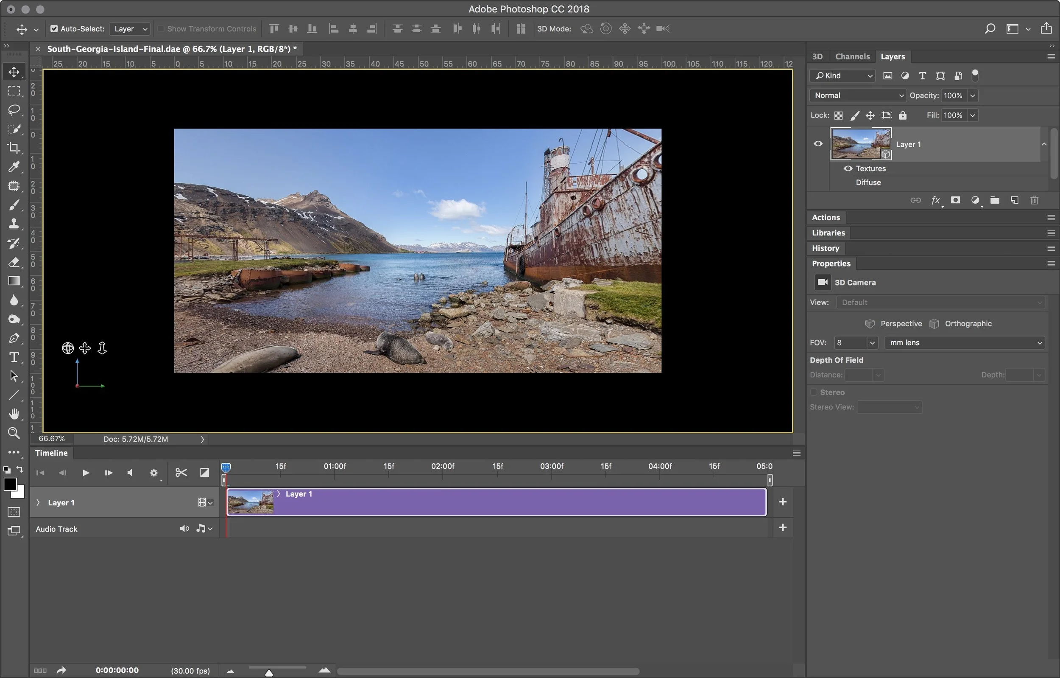Viewport: 1060px width, 678px height.
Task: Select the Zoom tool in toolbar
Action: [14, 433]
